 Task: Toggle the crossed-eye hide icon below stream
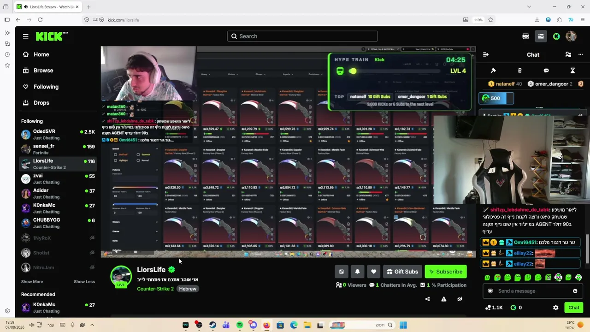click(460, 299)
